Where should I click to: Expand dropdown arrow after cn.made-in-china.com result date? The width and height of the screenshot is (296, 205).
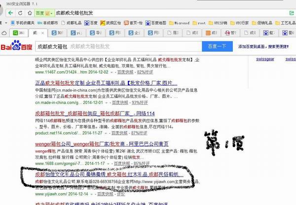[106, 103]
